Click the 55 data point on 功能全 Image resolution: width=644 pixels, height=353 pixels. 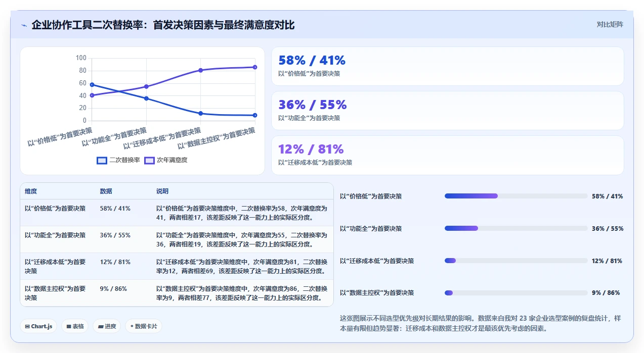[x=146, y=86]
